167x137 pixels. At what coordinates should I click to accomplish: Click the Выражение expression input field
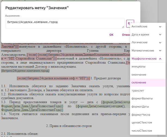point(65,23)
